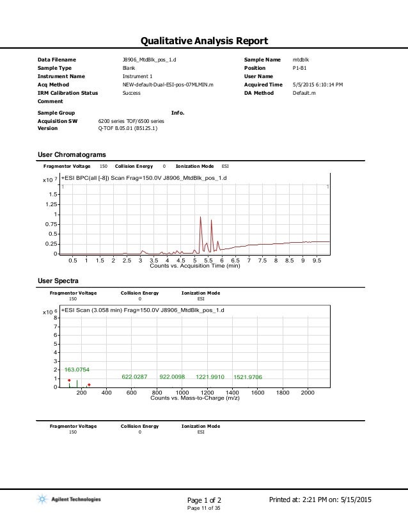Click the "9.5" tick on chromatogram x-axis

[317, 260]
